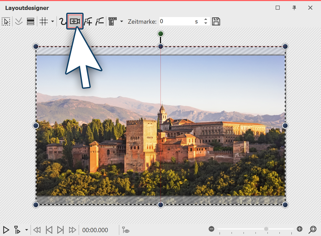Click the remove path point tool

[99, 21]
